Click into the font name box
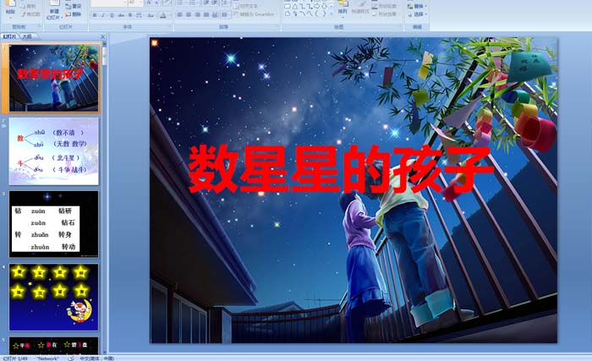The image size is (592, 361). [107, 3]
